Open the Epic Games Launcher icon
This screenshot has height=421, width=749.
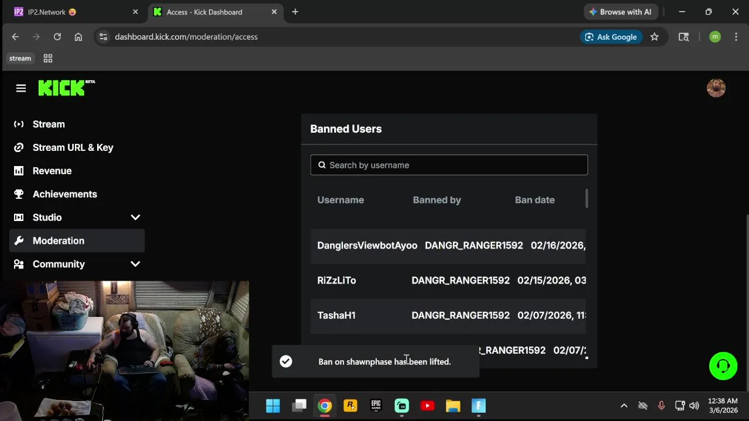coord(376,406)
